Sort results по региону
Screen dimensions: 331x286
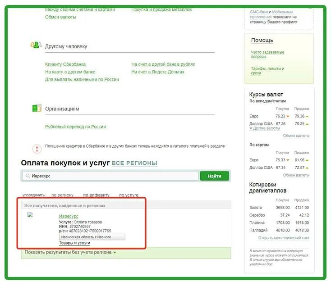tap(63, 195)
